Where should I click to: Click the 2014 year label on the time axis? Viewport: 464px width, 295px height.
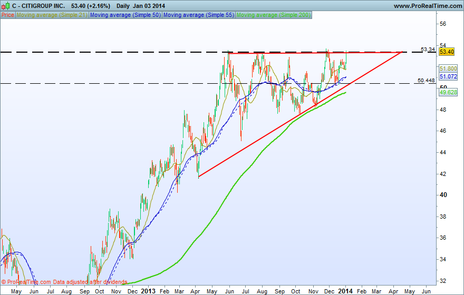pos(345,291)
